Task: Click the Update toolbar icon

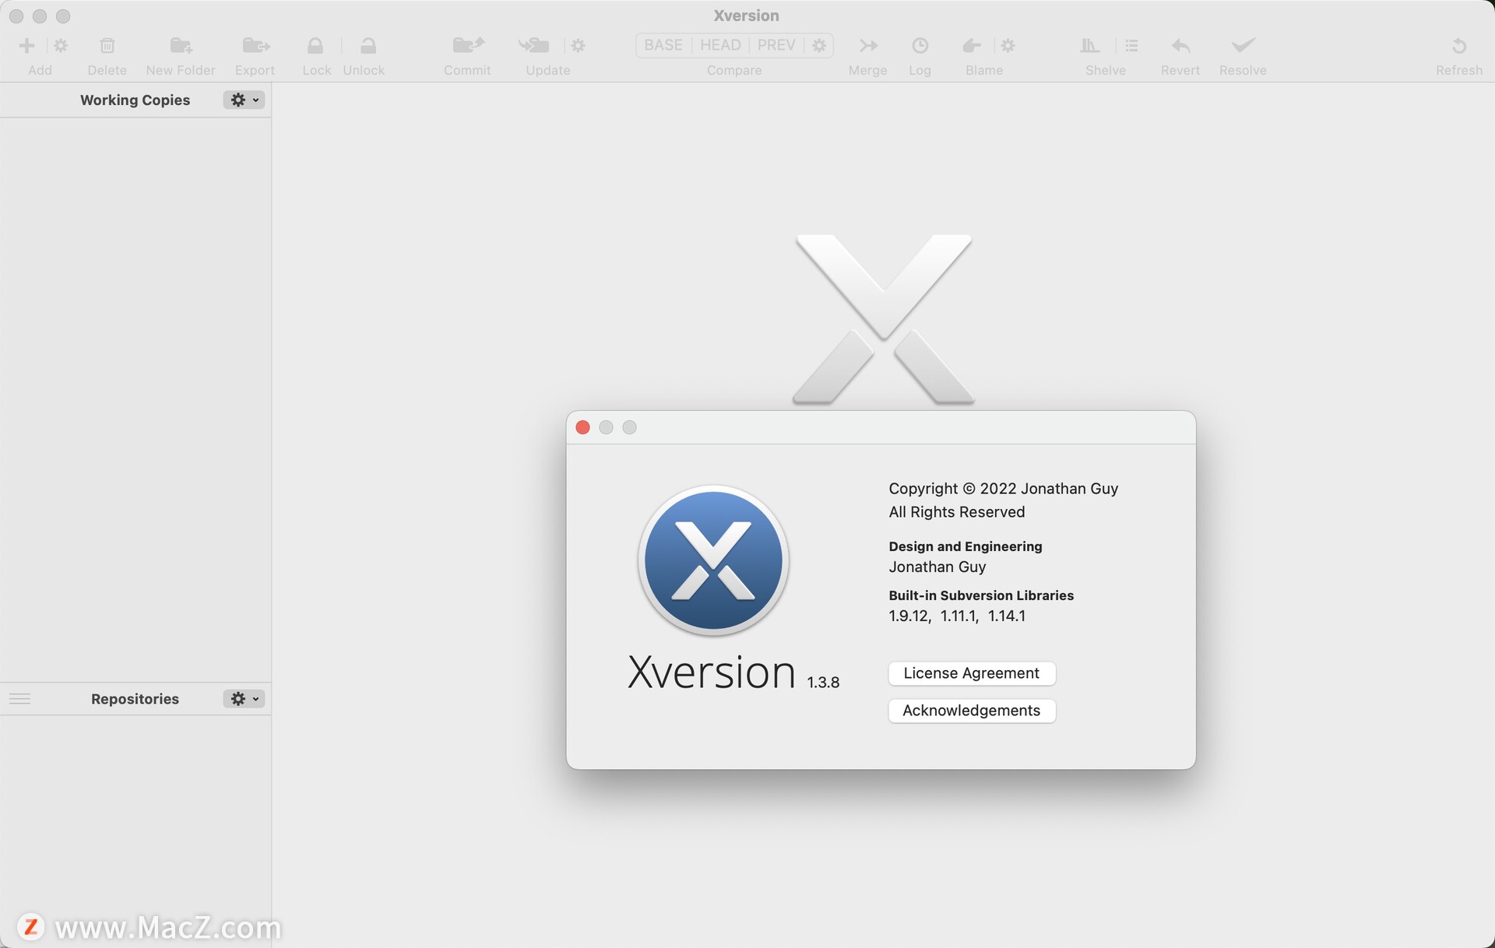Action: coord(534,46)
